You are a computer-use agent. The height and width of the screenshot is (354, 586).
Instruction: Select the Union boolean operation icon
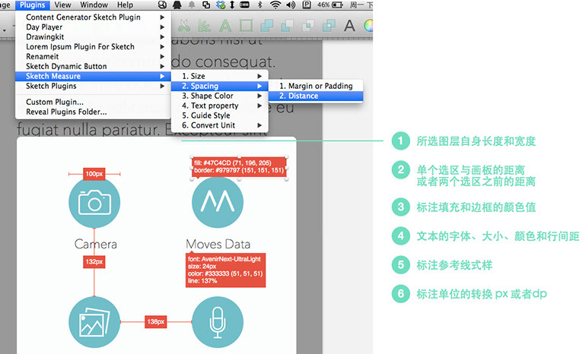[x=269, y=25]
